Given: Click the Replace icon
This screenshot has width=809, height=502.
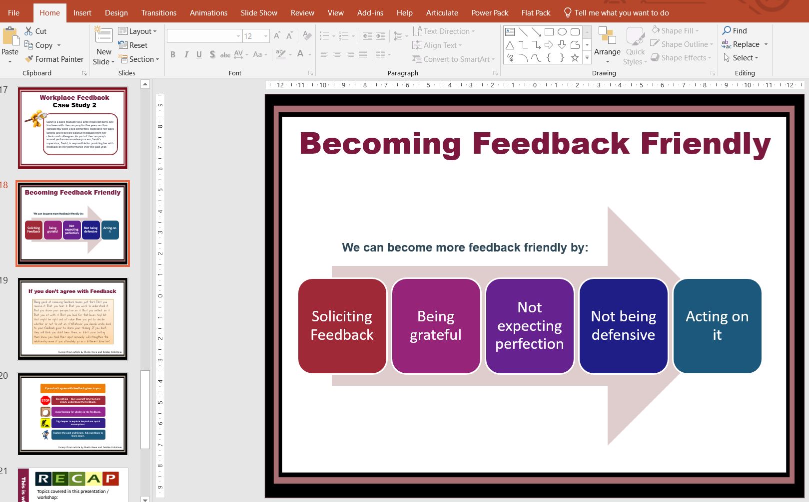Looking at the screenshot, I should pyautogui.click(x=727, y=44).
